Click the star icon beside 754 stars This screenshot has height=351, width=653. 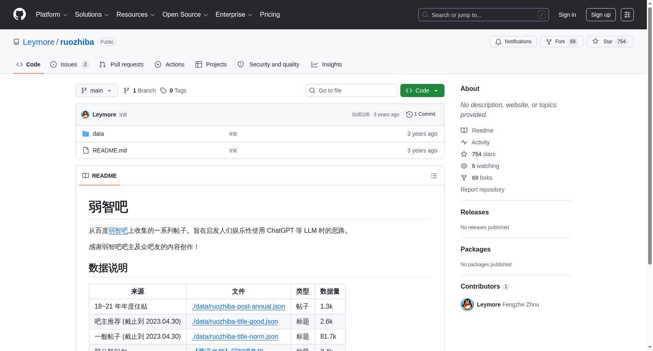tap(464, 154)
